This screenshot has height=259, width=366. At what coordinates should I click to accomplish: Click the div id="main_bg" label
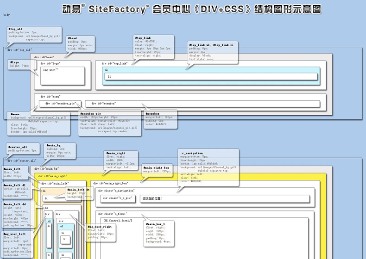click(x=46, y=169)
